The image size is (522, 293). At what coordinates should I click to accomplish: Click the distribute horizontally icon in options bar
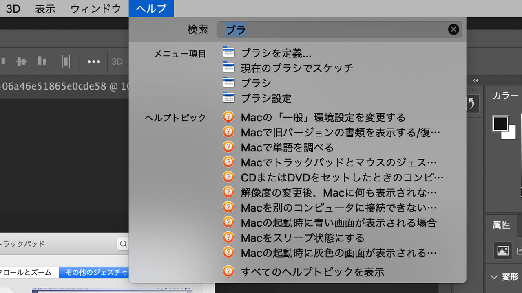click(66, 61)
